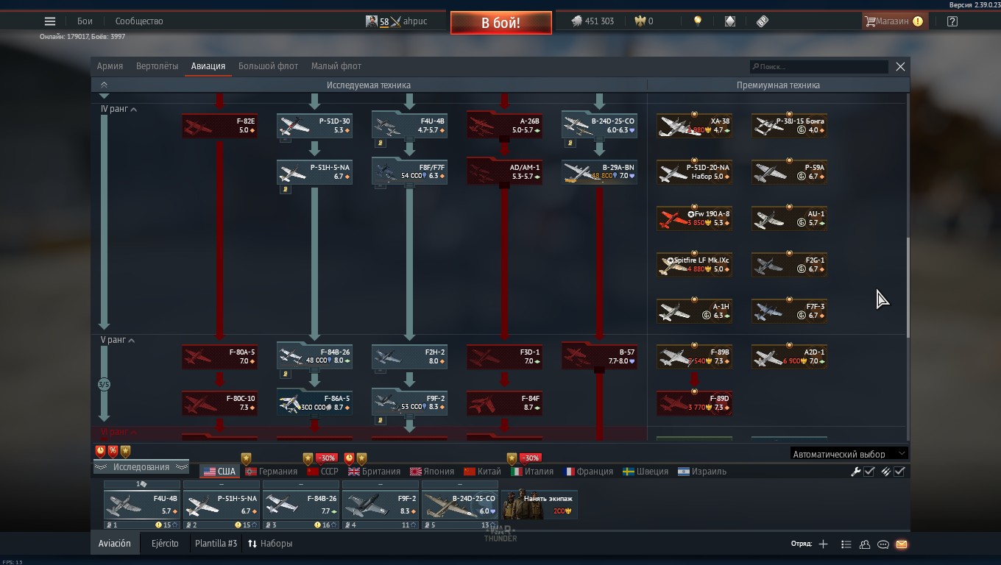Select the B-24D-25-CO crew slot
This screenshot has height=565, width=1001.
[x=460, y=505]
